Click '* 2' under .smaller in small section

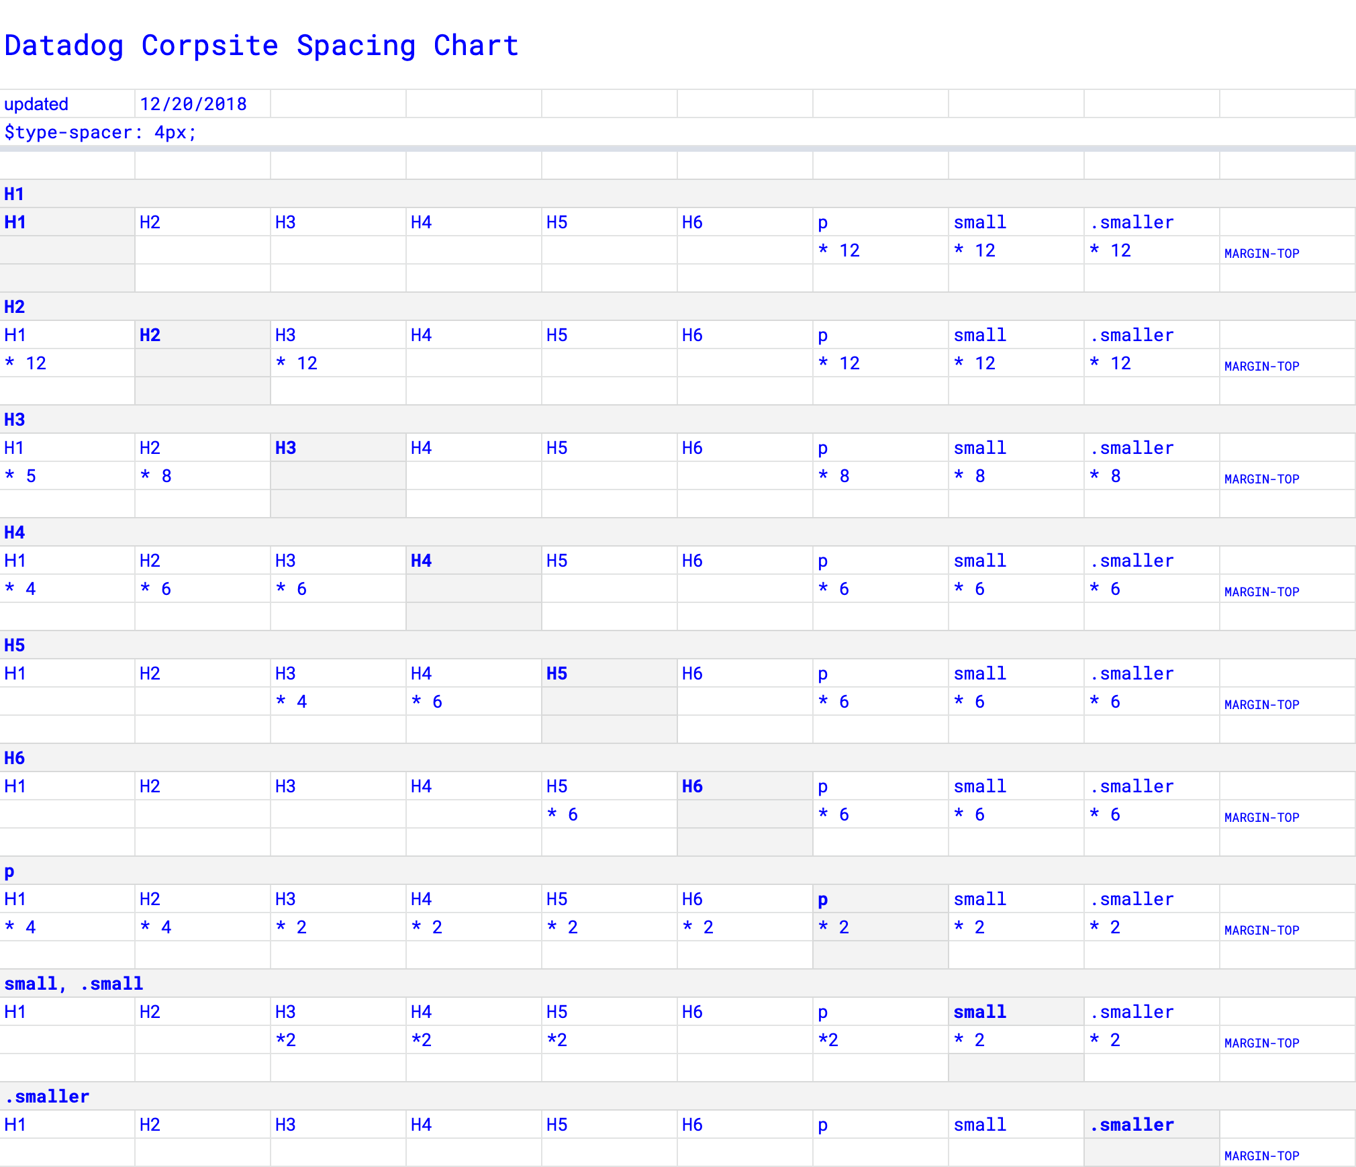(x=1152, y=1040)
